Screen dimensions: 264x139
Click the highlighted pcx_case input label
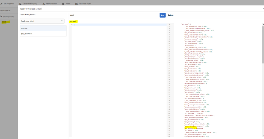(x=73, y=21)
